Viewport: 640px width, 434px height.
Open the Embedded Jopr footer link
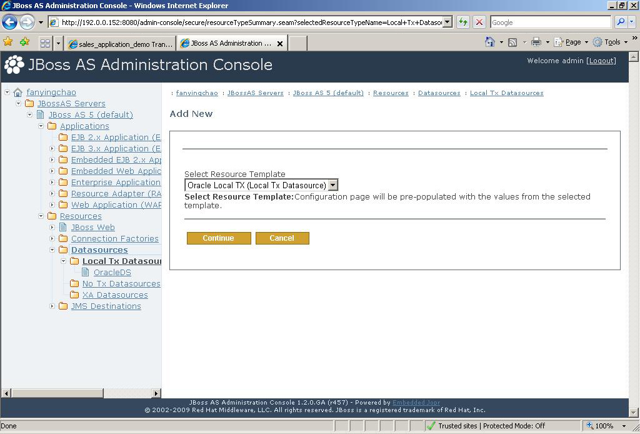(x=416, y=403)
